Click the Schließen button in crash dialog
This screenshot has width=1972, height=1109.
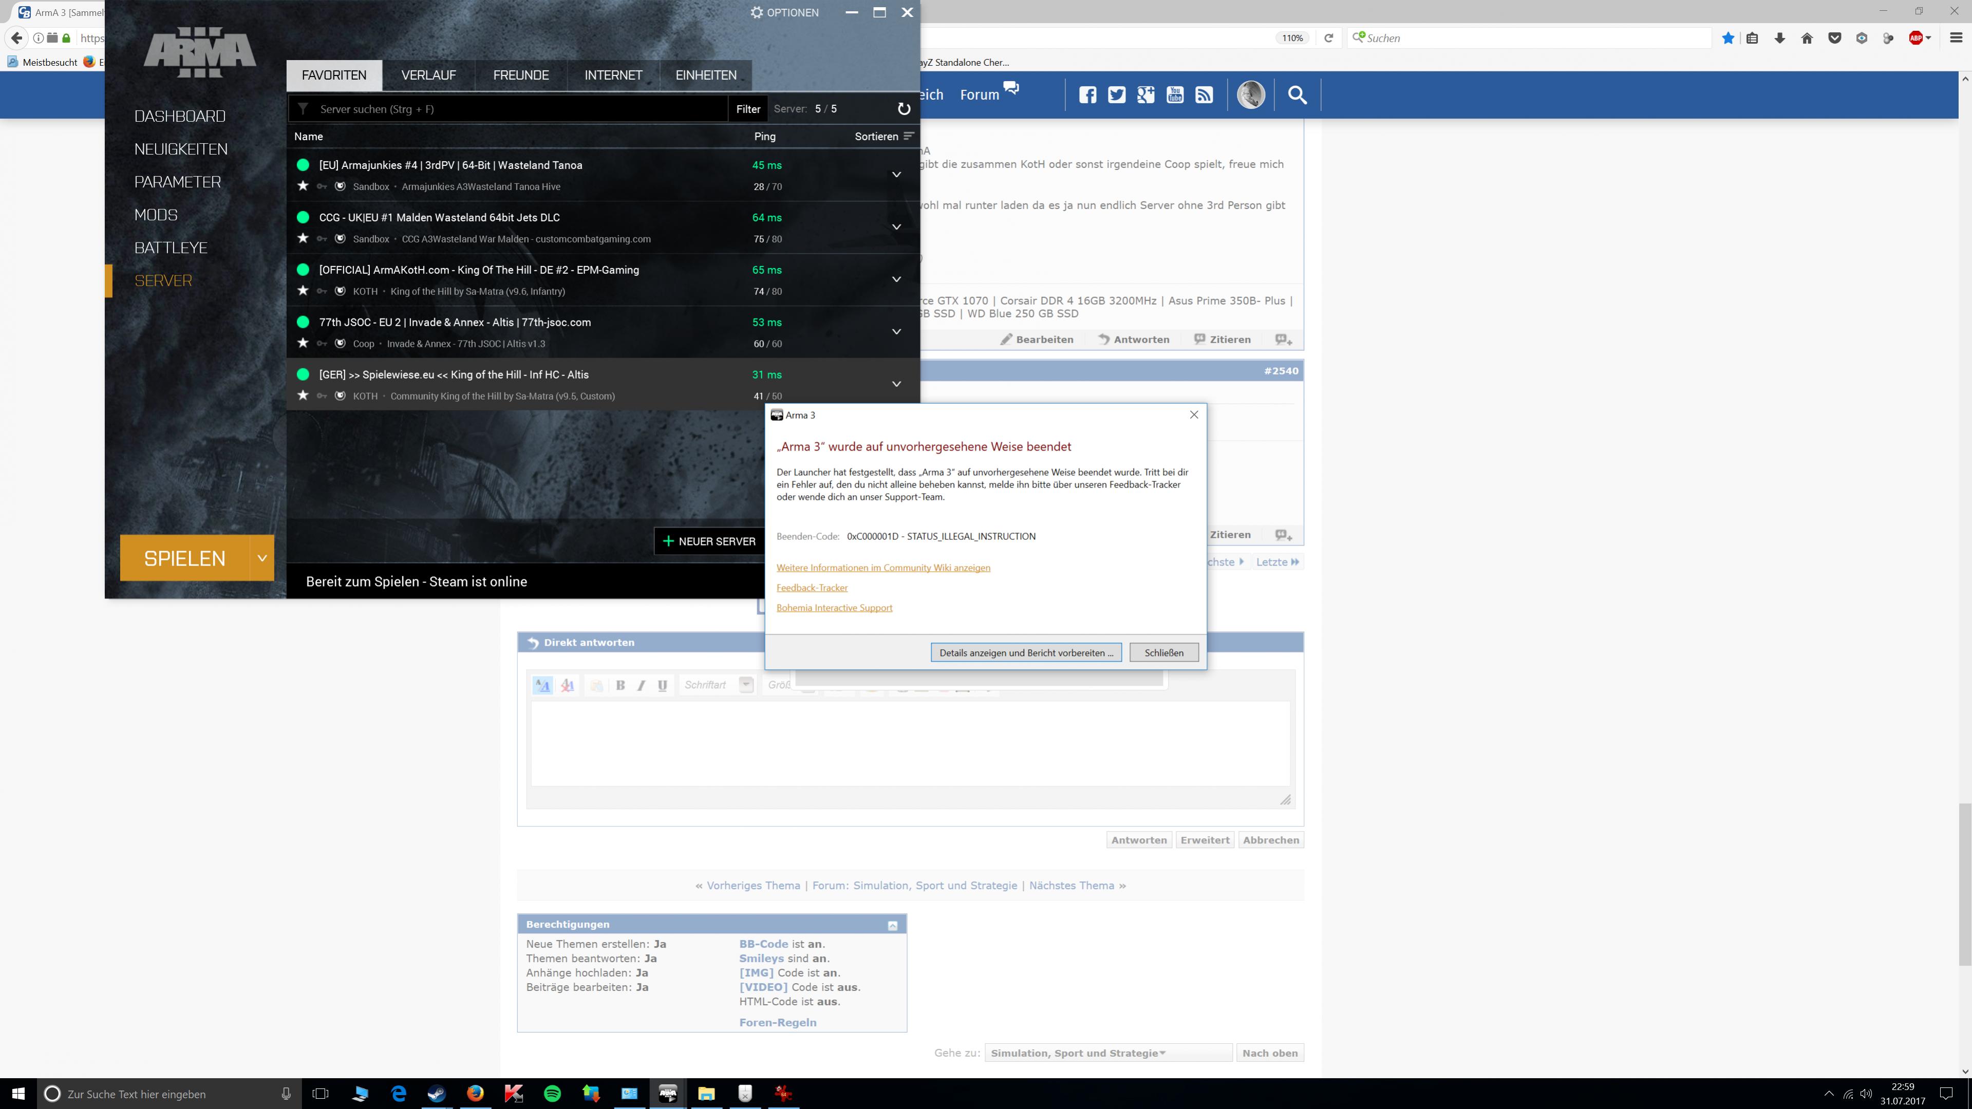click(x=1163, y=653)
